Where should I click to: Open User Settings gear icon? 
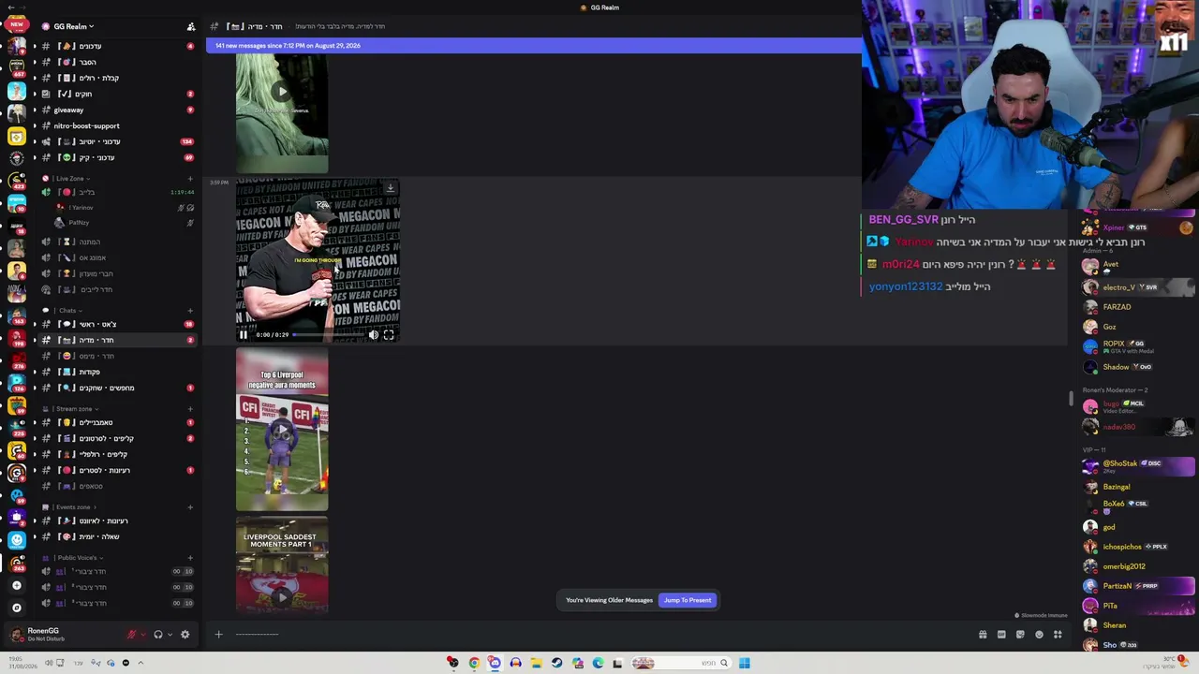click(185, 635)
